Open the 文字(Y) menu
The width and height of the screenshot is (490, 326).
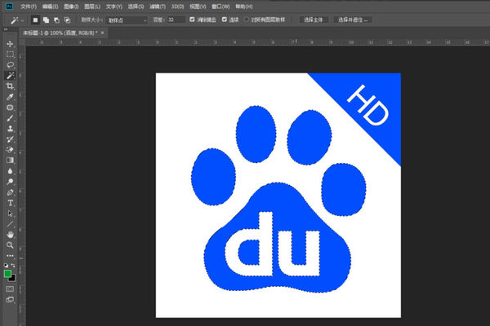point(114,7)
